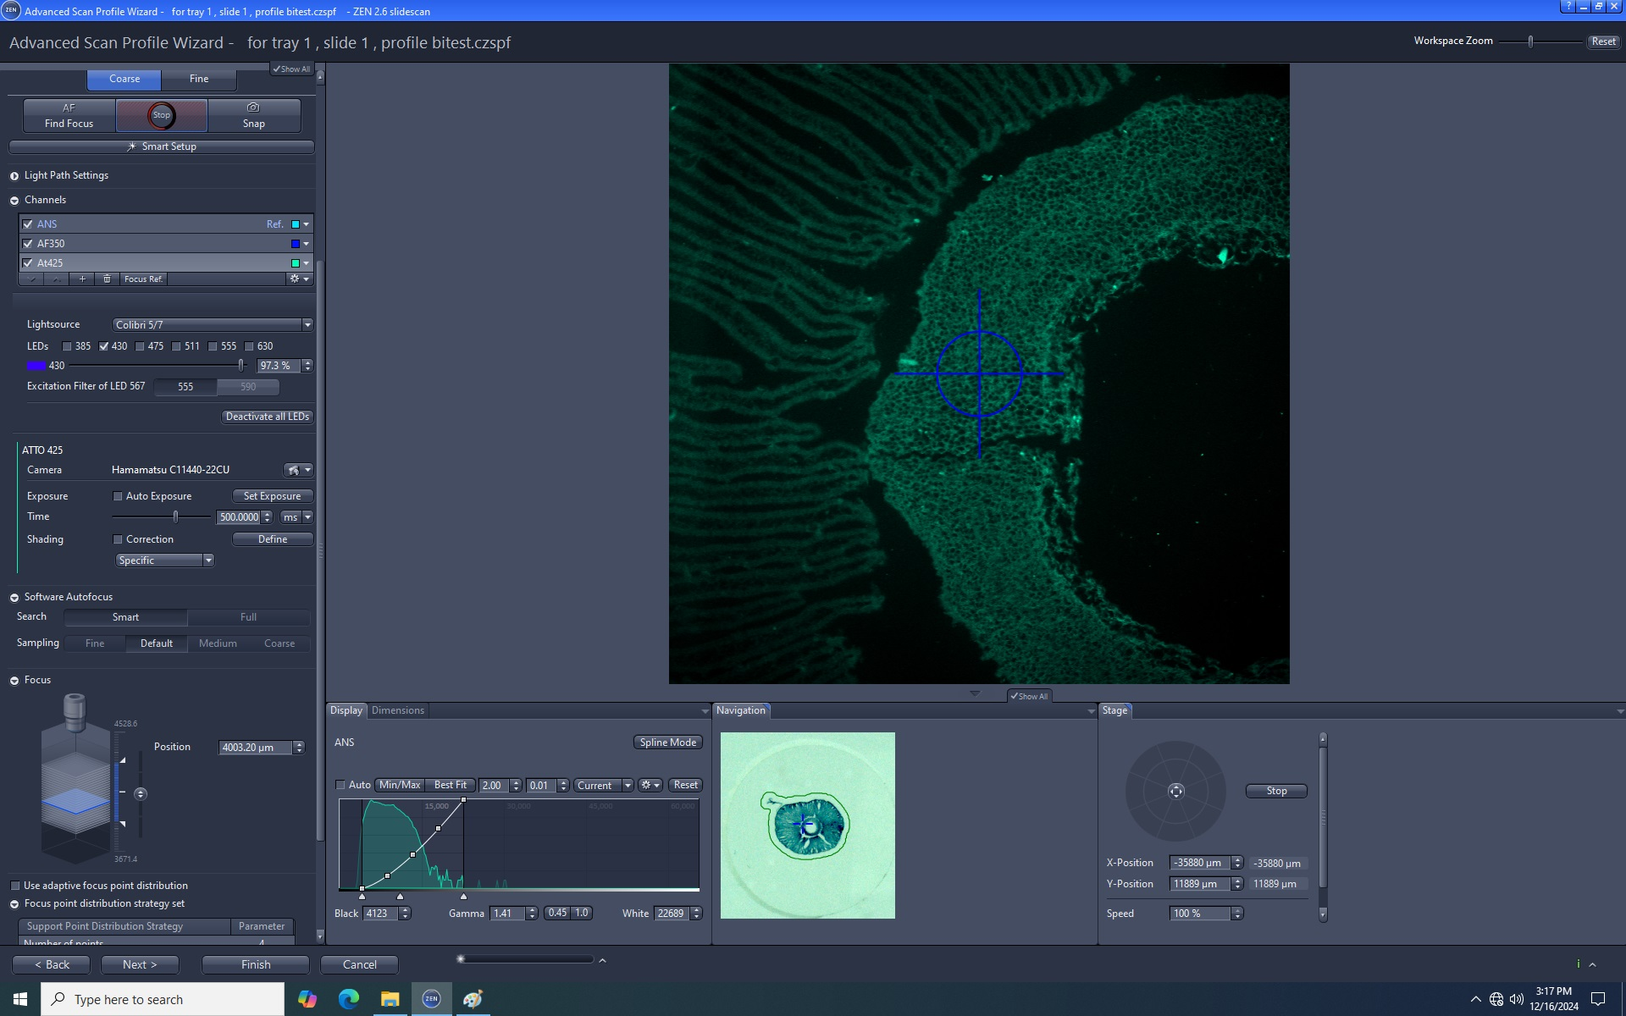Snap an image with the camera icon

[x=253, y=115]
